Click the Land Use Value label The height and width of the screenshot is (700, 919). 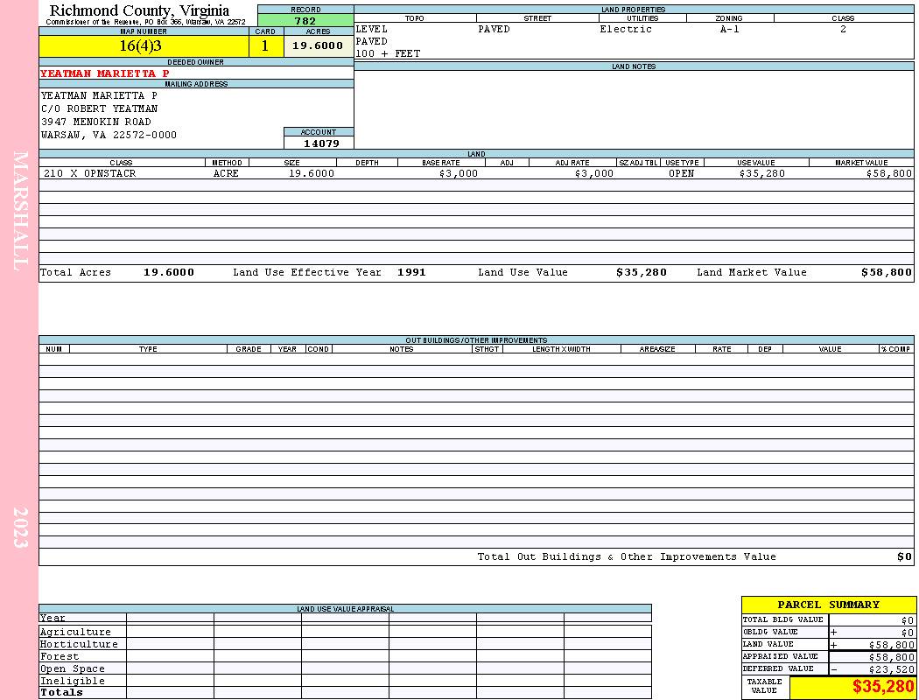click(x=523, y=272)
